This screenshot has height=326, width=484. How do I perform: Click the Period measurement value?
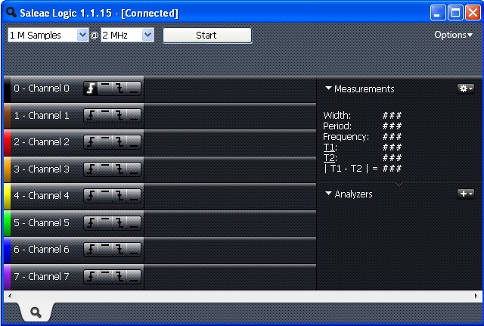(x=392, y=126)
